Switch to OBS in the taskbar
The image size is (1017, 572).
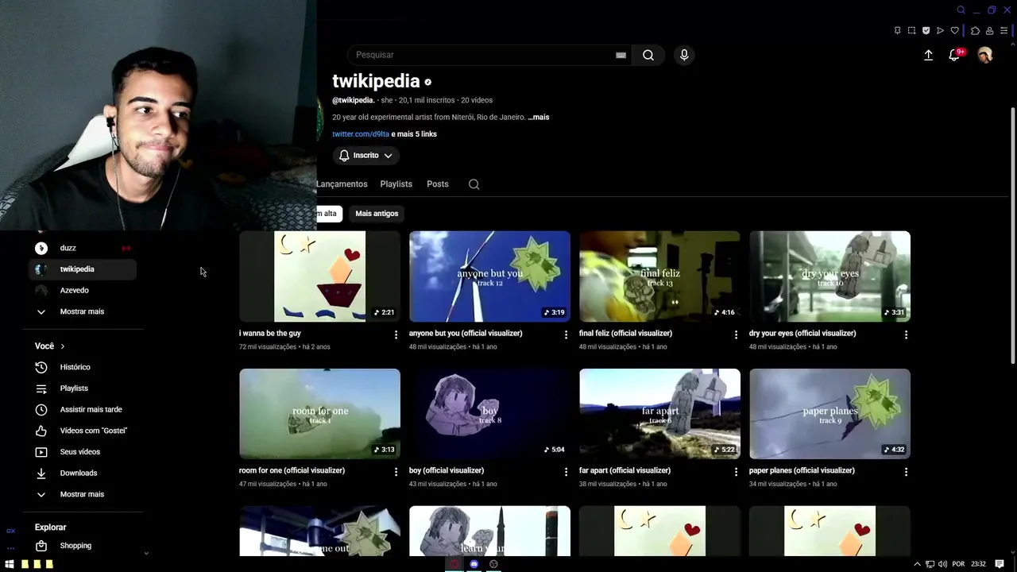tap(493, 564)
